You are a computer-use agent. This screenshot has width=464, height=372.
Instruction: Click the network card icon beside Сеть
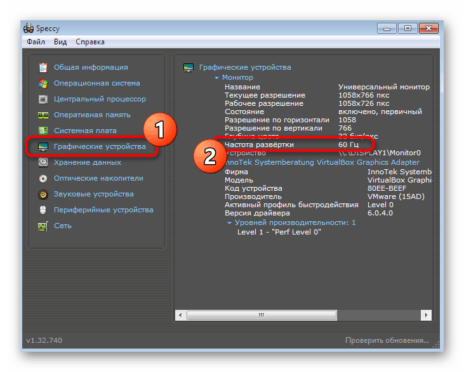(43, 226)
